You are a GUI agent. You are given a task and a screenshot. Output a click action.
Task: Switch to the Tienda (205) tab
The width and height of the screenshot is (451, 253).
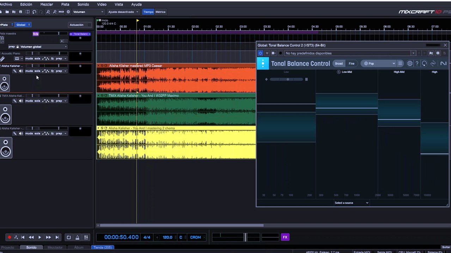(103, 247)
